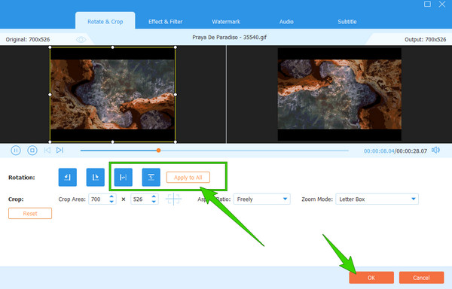The image size is (452, 289).
Task: Go to the Watermark tab
Action: click(226, 22)
